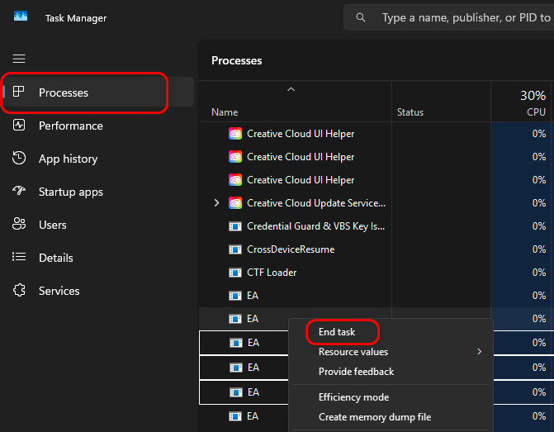Click the App history icon
The width and height of the screenshot is (554, 432).
tap(20, 159)
